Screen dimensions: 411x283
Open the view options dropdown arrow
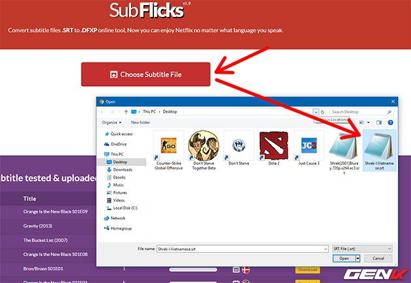tap(369, 123)
